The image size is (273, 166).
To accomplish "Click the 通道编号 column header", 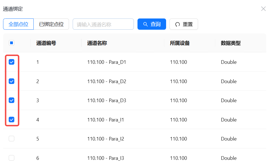I will (46, 43).
